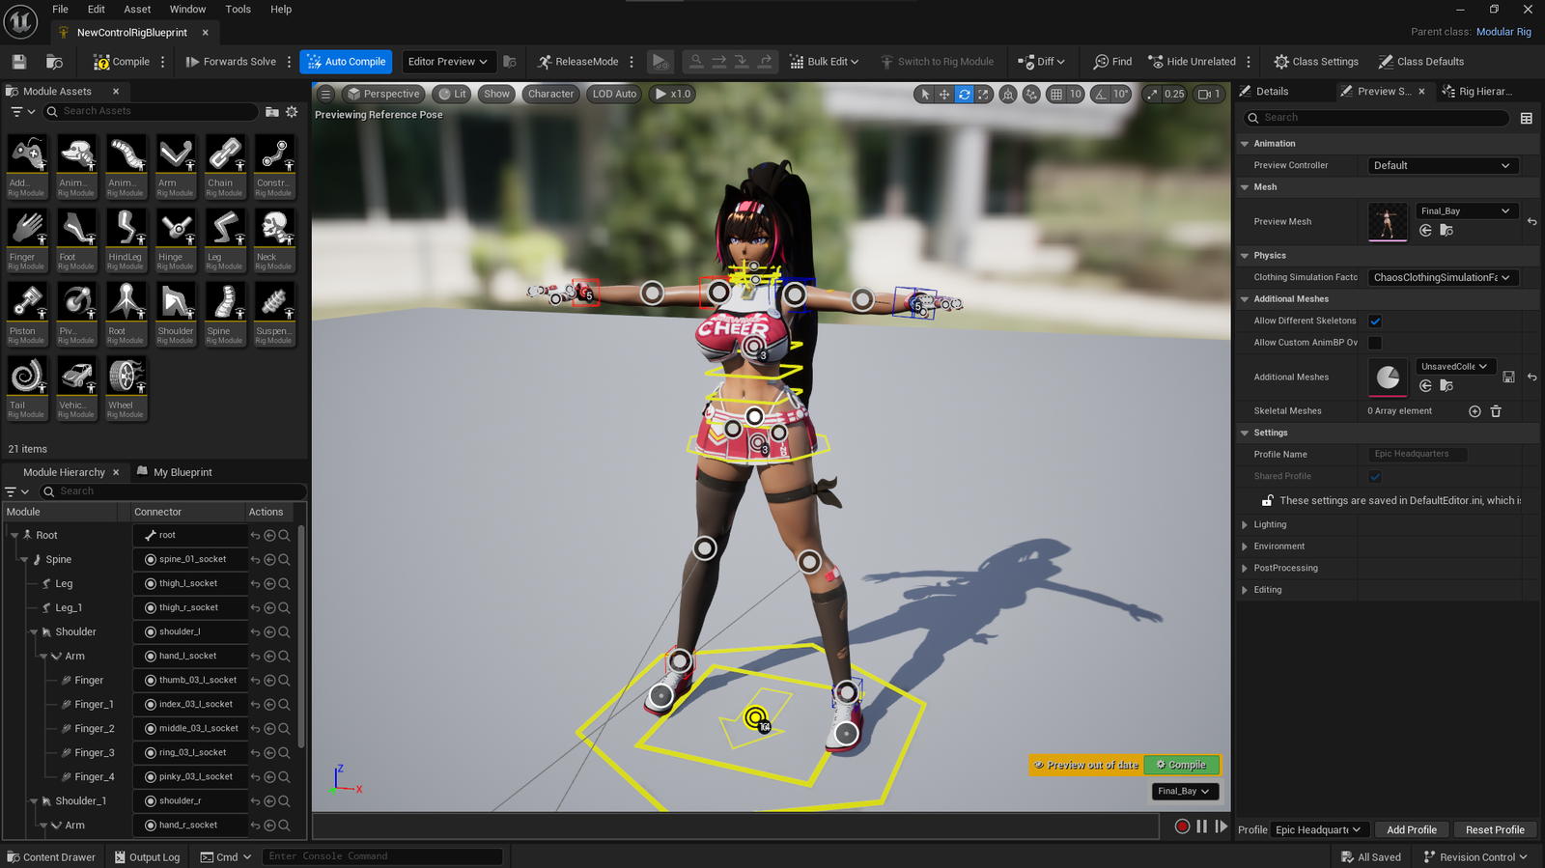Viewport: 1545px width, 868px height.
Task: Collapse the Spine module tree item
Action: click(24, 560)
